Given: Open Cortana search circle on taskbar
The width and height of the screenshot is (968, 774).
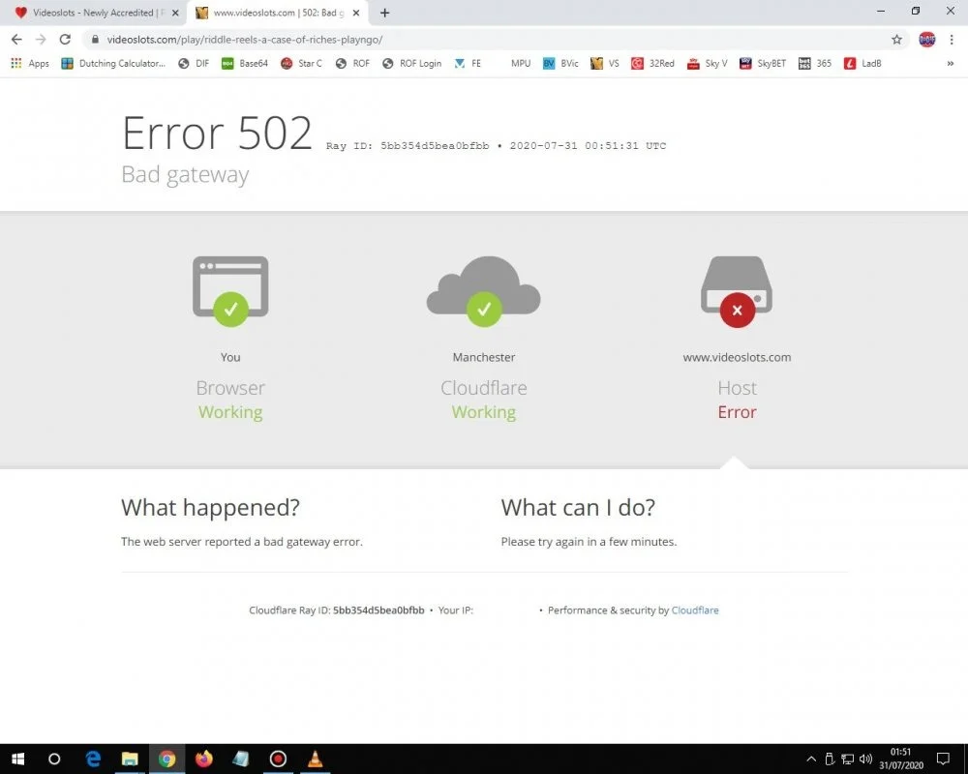Looking at the screenshot, I should pos(54,759).
